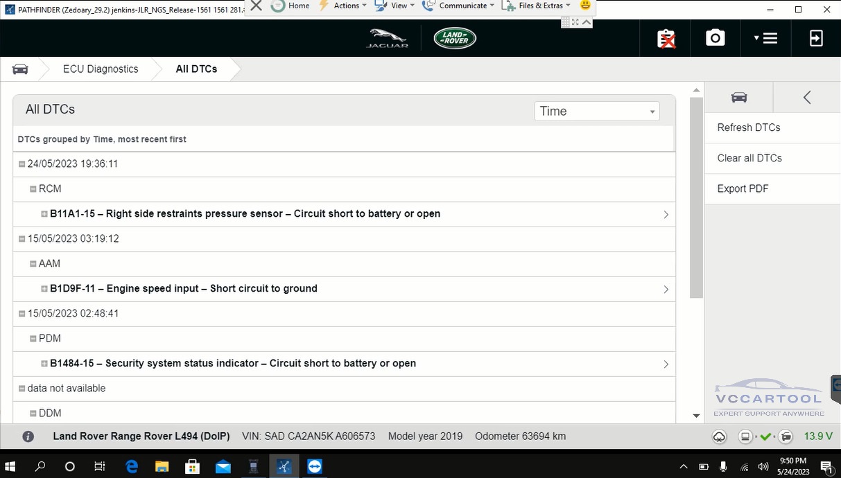
Task: Collapse the RCM module group
Action: pos(33,189)
